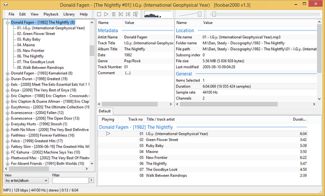Click the Playing column header
325x196 pixels.
click(108, 119)
